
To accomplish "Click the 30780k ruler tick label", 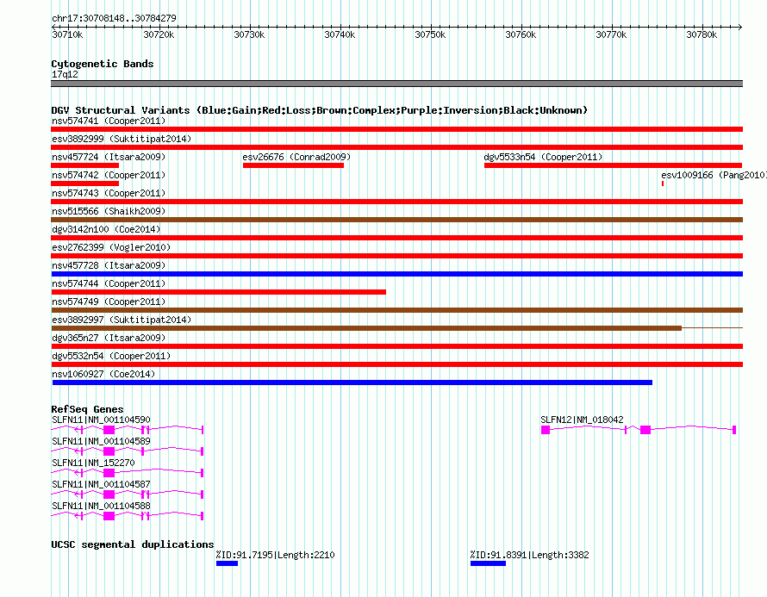I will point(702,34).
